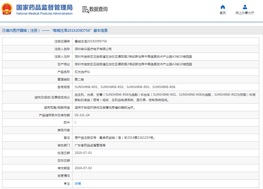263x189 pixels.
Task: Select storage validity value 02-JUL-24
Action: coord(82,115)
